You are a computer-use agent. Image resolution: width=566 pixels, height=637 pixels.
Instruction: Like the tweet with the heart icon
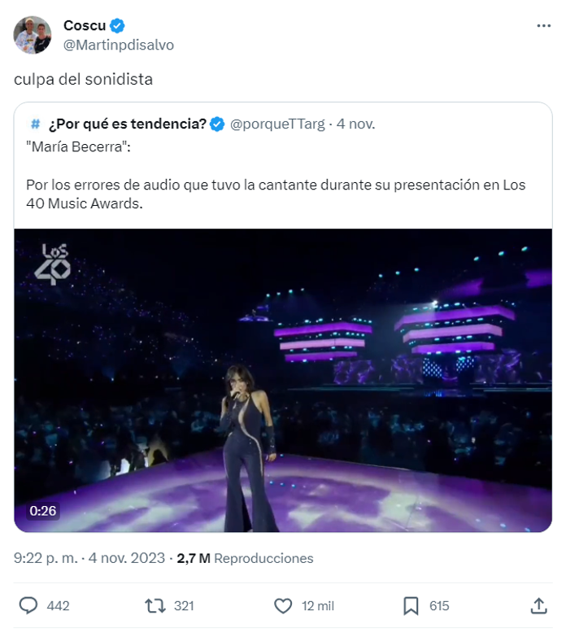[x=283, y=605]
